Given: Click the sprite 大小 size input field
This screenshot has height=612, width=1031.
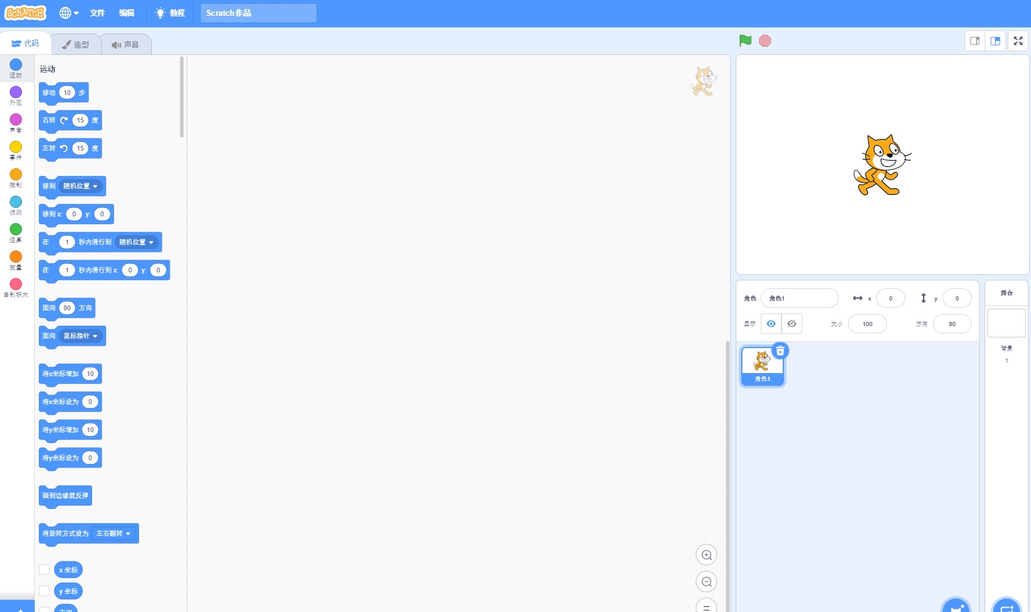Looking at the screenshot, I should click(867, 324).
